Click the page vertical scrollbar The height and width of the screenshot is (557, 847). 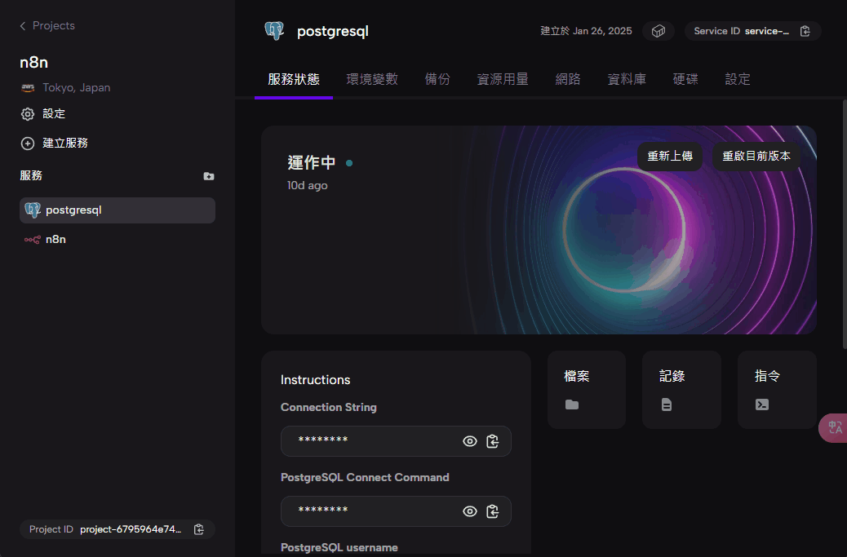pos(845,224)
